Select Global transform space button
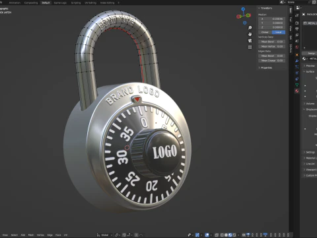The image size is (317, 238). point(265,32)
